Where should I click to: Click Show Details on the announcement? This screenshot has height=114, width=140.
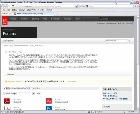point(72,82)
